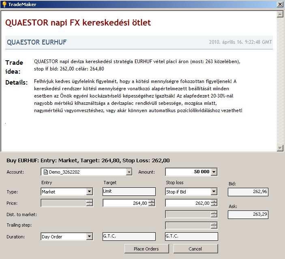Click the TradeMaker lightbulb title icon
The height and width of the screenshot is (259, 285).
pyautogui.click(x=4, y=4)
